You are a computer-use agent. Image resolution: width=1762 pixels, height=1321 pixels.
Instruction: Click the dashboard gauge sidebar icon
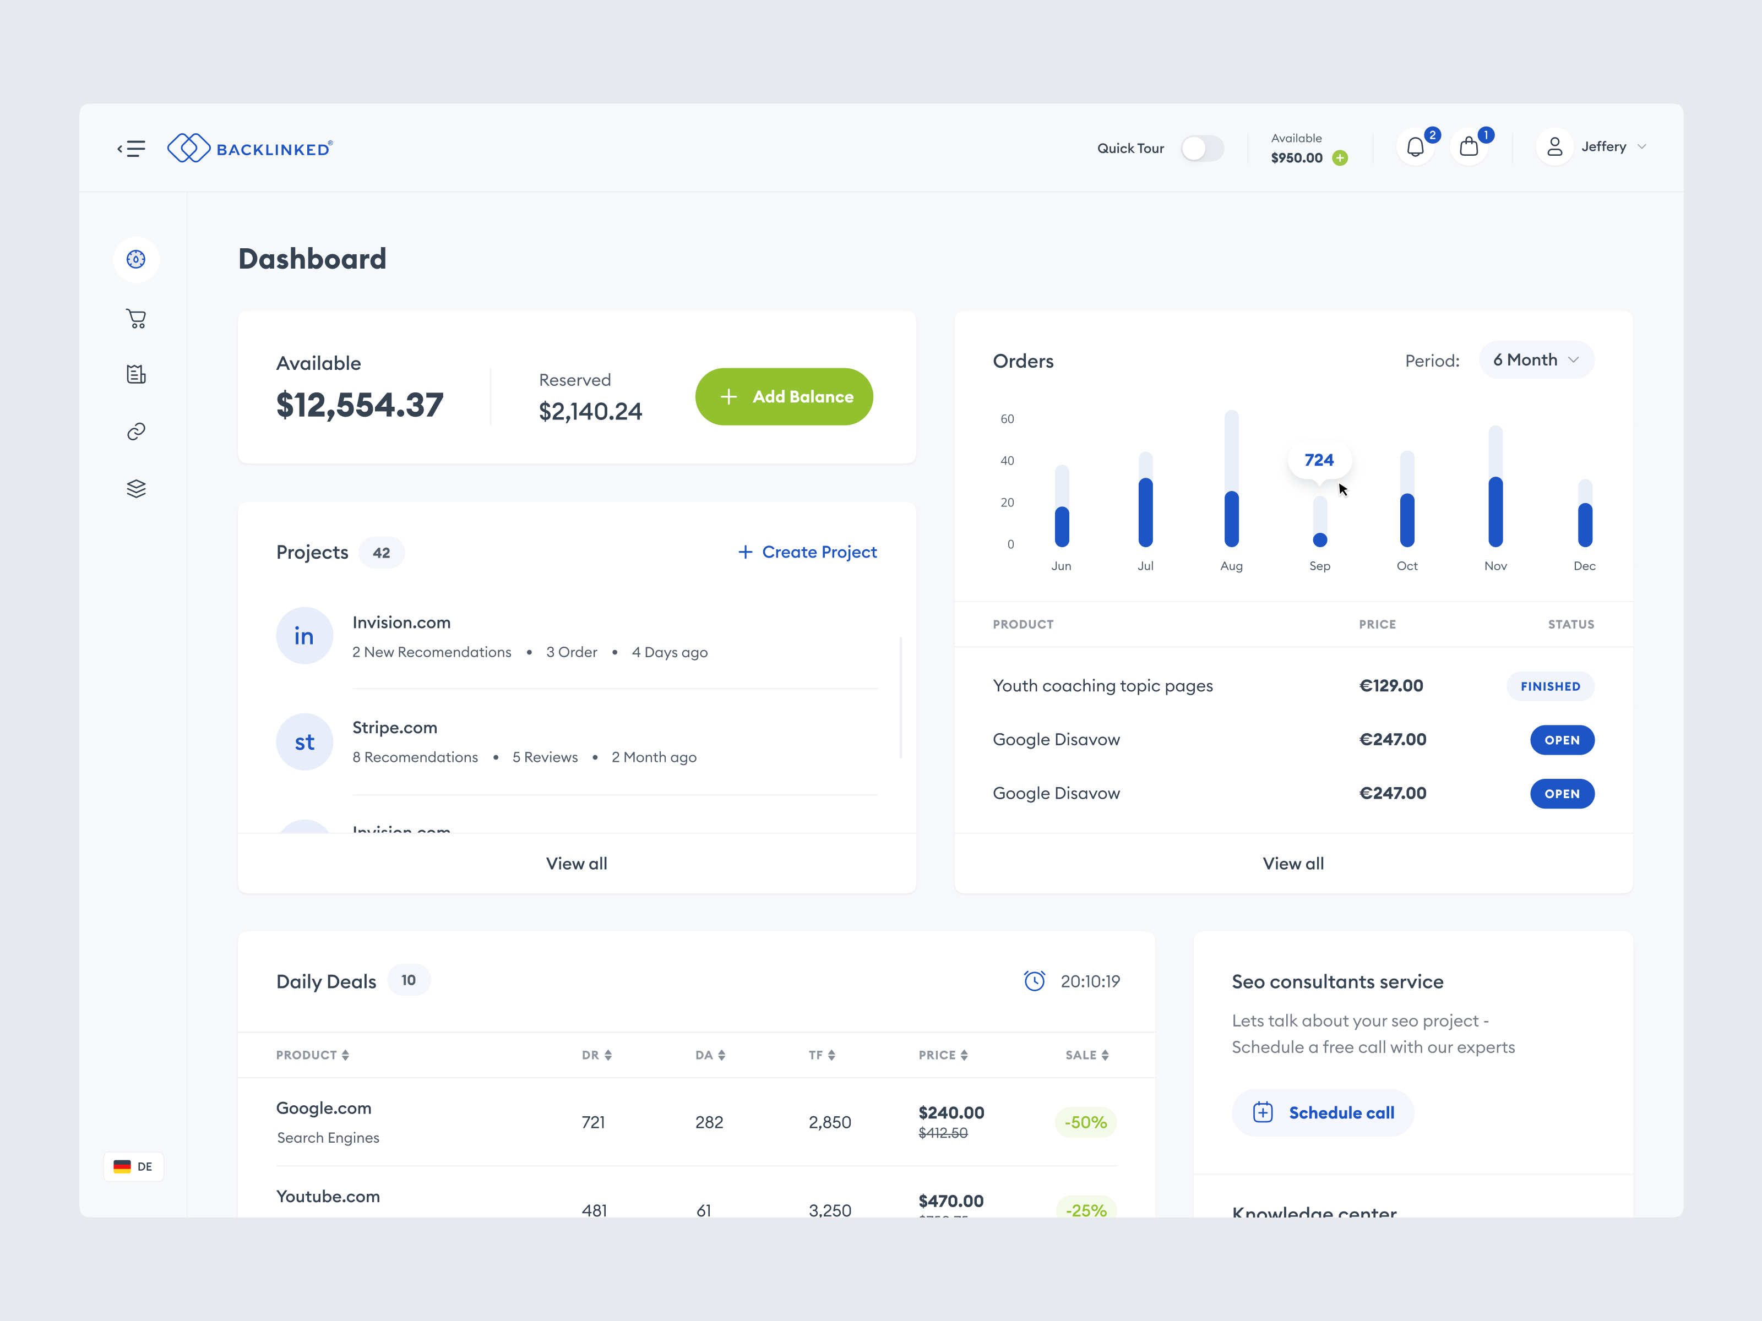click(x=136, y=259)
